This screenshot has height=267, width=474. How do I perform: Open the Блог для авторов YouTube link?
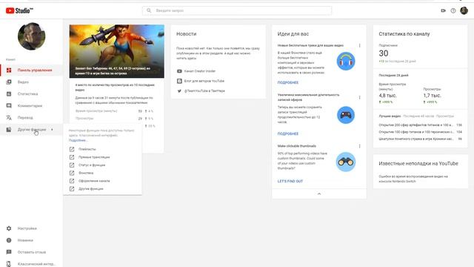tap(204, 81)
